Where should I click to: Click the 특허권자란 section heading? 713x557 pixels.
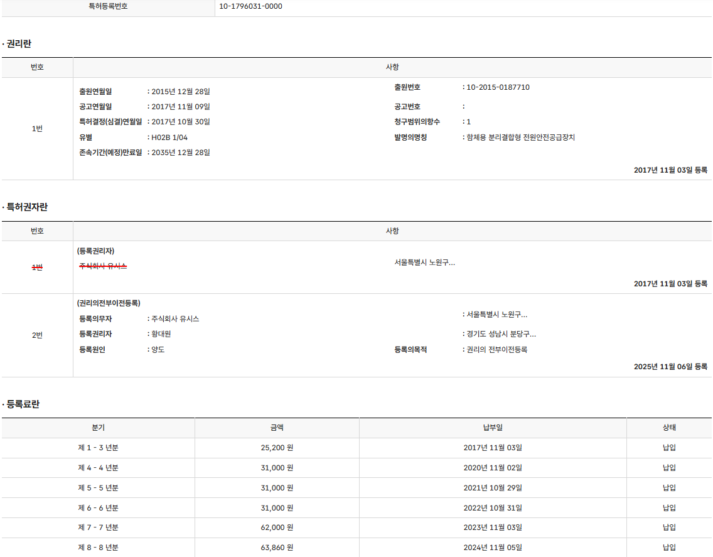(x=27, y=207)
